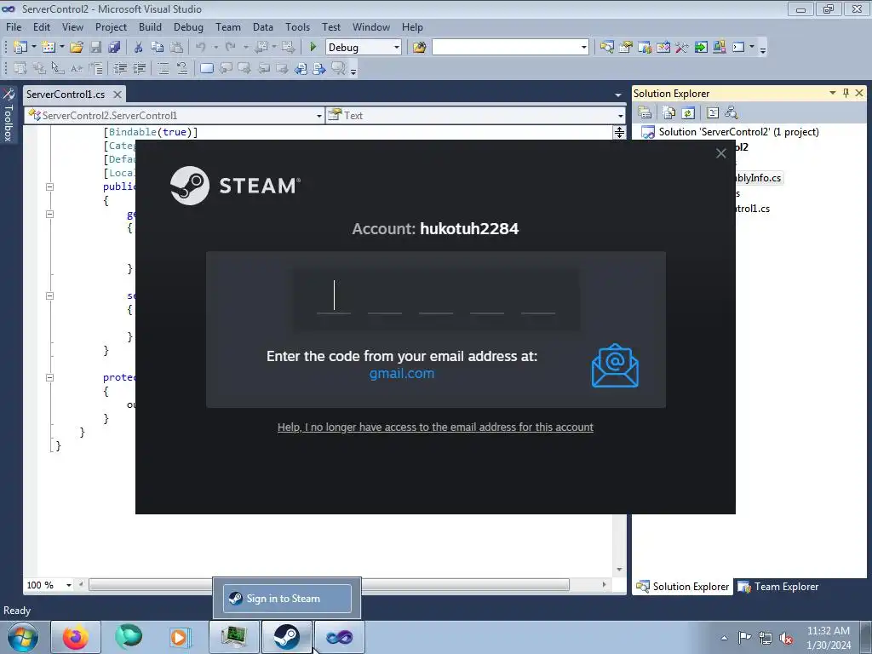Click the View Class Diagram icon in Solution Explorer
The width and height of the screenshot is (872, 654).
tap(731, 113)
